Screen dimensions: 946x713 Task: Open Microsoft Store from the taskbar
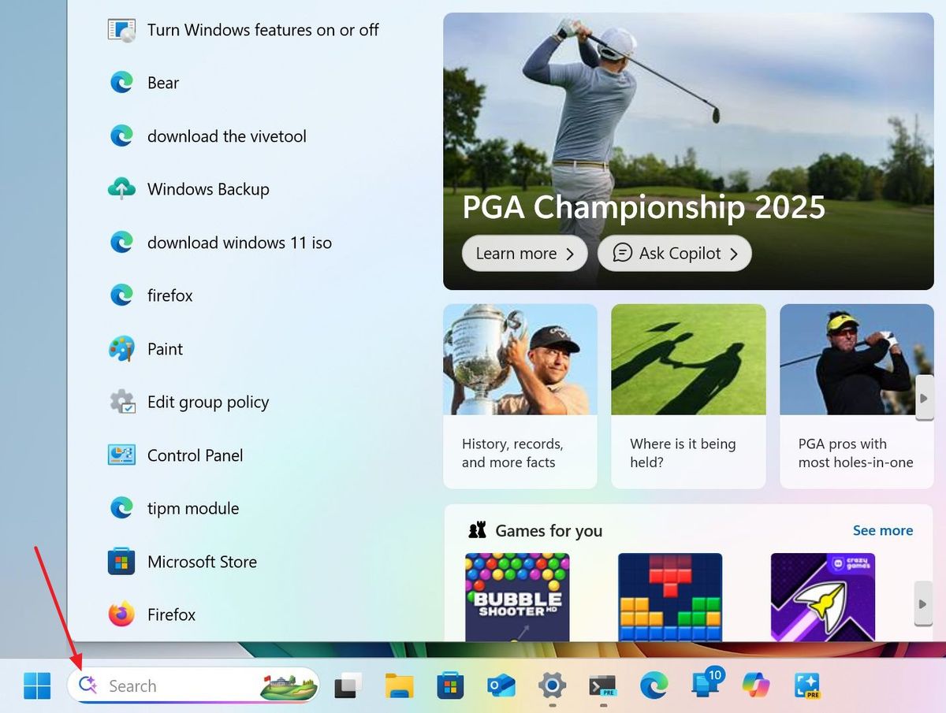[x=450, y=685]
